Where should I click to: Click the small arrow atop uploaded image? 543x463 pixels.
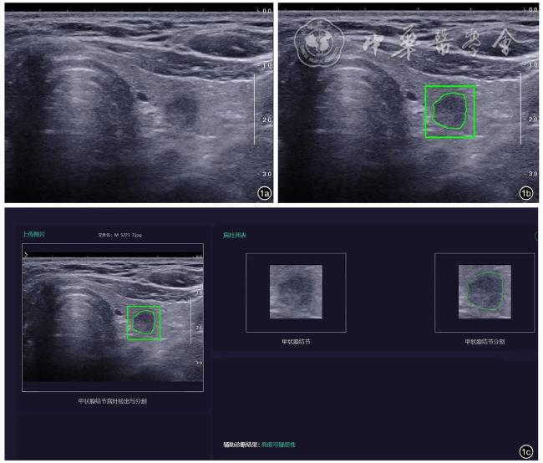coord(28,249)
